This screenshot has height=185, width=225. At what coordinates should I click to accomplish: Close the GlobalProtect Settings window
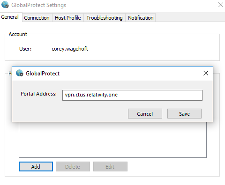click(221, 5)
